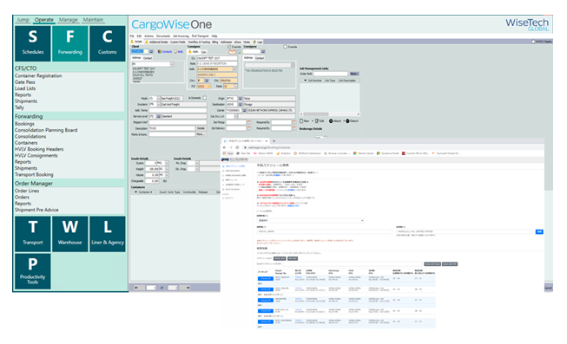Open the Job Invoicing menu
The width and height of the screenshot is (567, 344).
point(181,36)
